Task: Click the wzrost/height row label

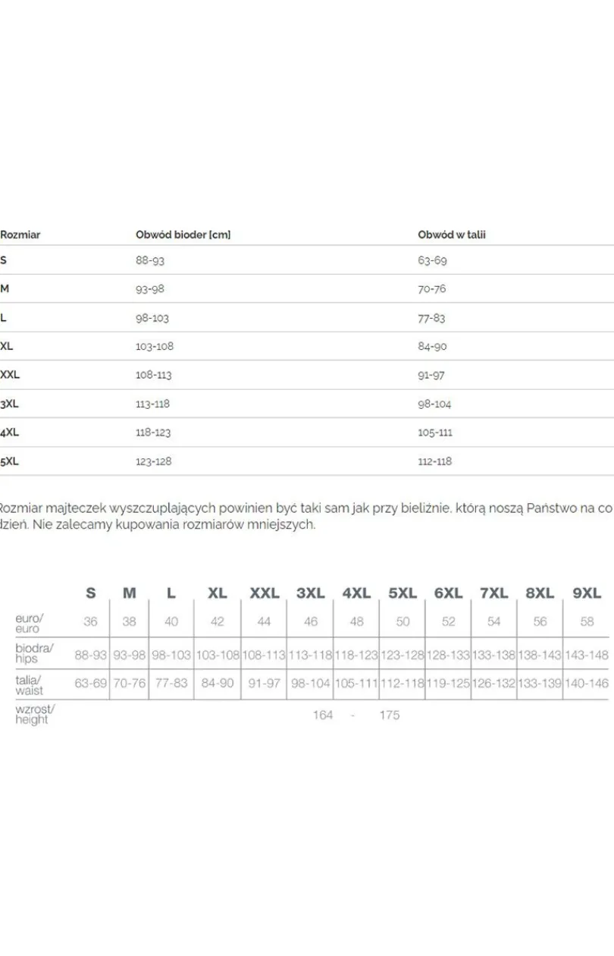Action: (x=36, y=714)
